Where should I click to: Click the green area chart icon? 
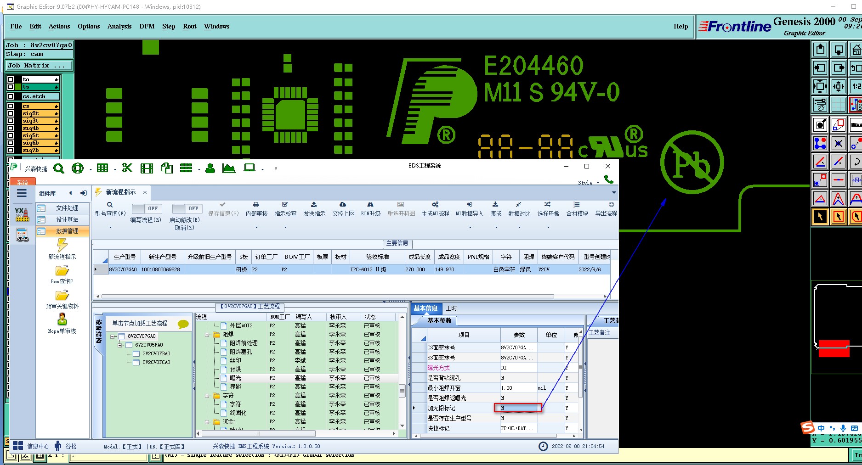(x=229, y=168)
